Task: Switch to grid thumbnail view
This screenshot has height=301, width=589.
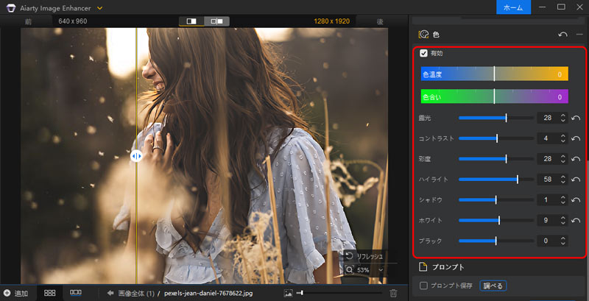Action: pos(50,293)
